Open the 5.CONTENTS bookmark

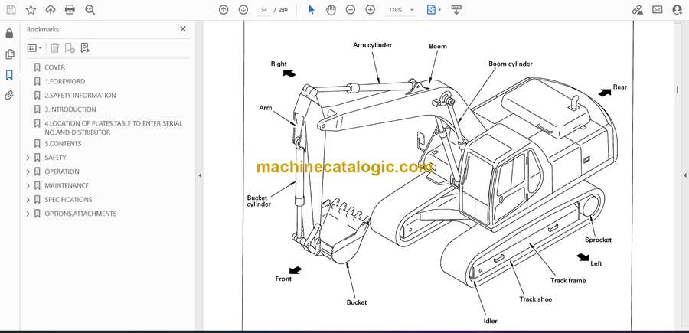(x=63, y=144)
